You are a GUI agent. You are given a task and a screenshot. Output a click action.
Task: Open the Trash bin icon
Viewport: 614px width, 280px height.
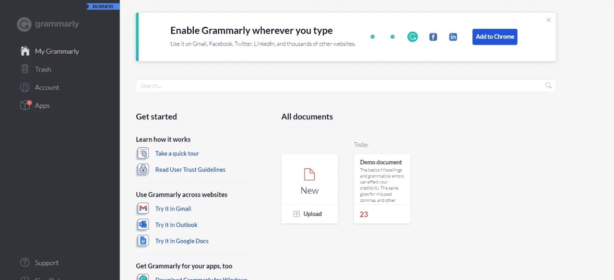click(25, 69)
